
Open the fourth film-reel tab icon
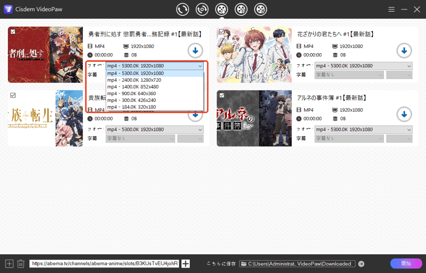coord(241,10)
